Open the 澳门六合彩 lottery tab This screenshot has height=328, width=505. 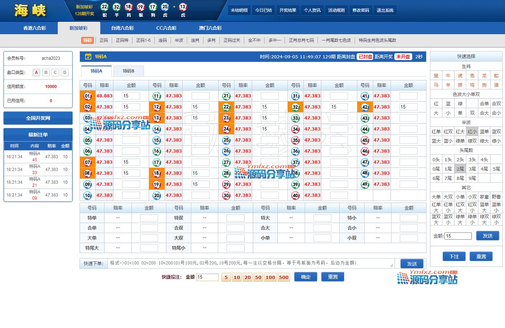pos(210,28)
